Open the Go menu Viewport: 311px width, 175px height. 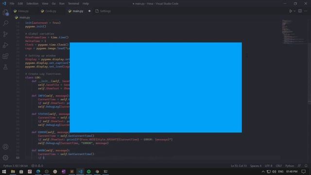pos(54,3)
